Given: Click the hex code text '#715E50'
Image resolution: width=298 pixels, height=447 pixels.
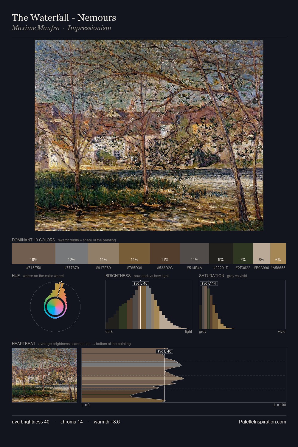Looking at the screenshot, I should tap(34, 268).
